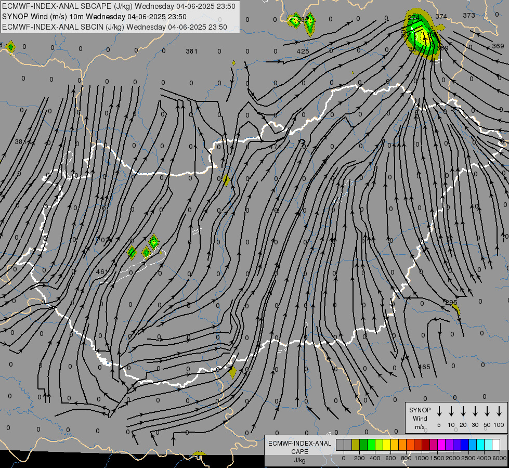Image resolution: width=509 pixels, height=468 pixels.
Task: Click the small CAPE patch beside '295'
Action: coord(456,309)
